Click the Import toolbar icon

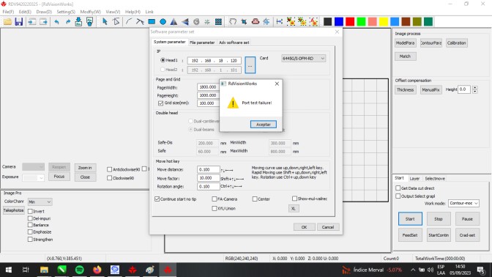point(31,22)
